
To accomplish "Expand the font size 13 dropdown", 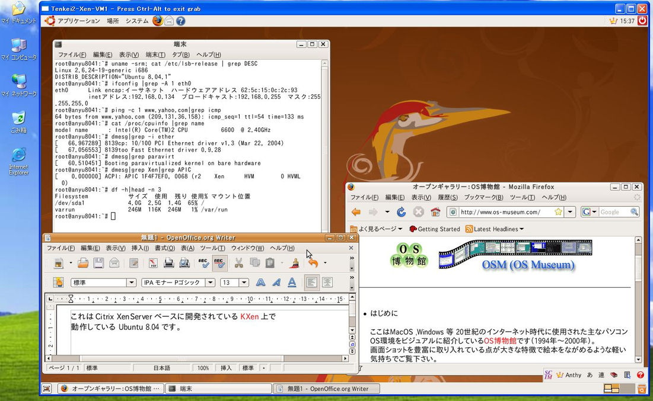I will point(244,283).
